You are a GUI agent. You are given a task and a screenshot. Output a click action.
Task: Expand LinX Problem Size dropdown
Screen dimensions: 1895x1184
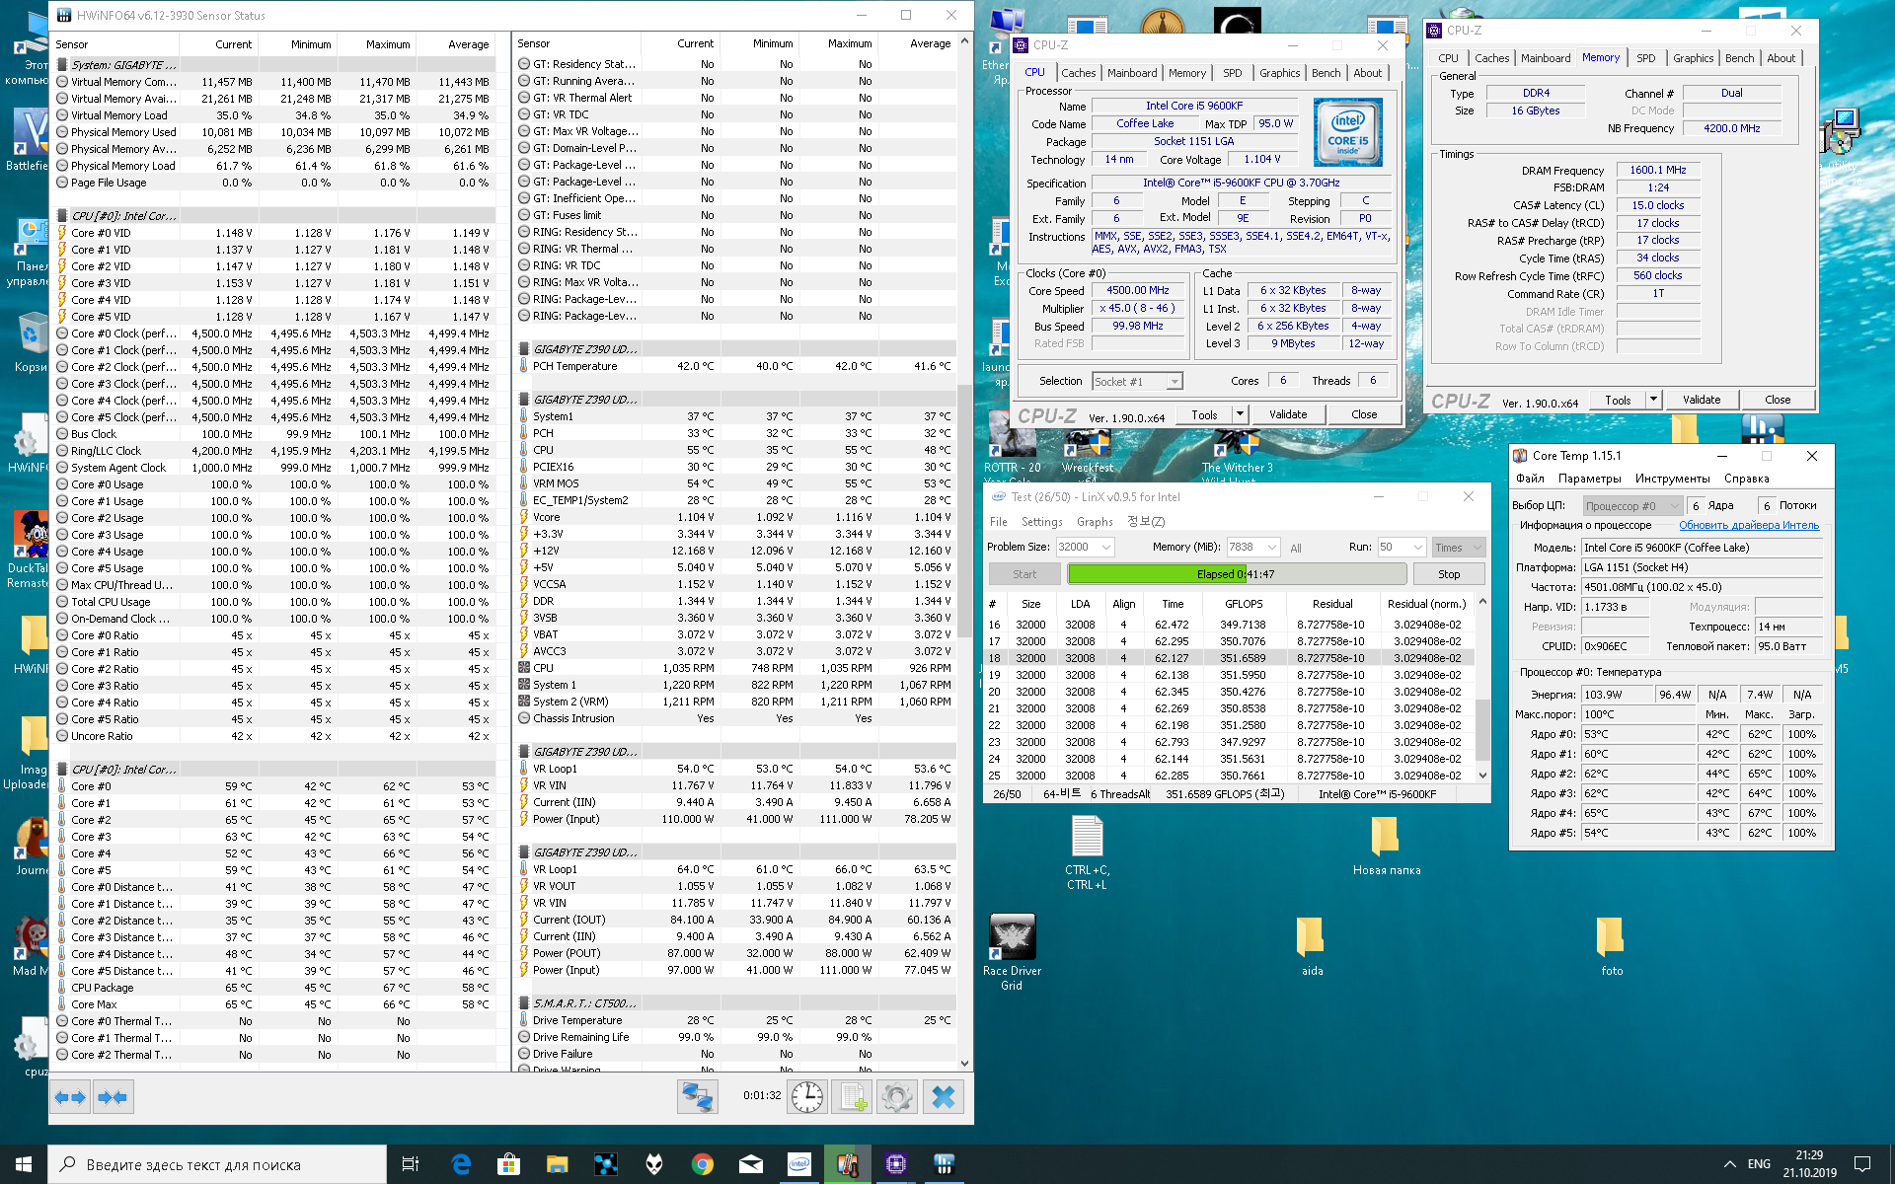point(1106,547)
